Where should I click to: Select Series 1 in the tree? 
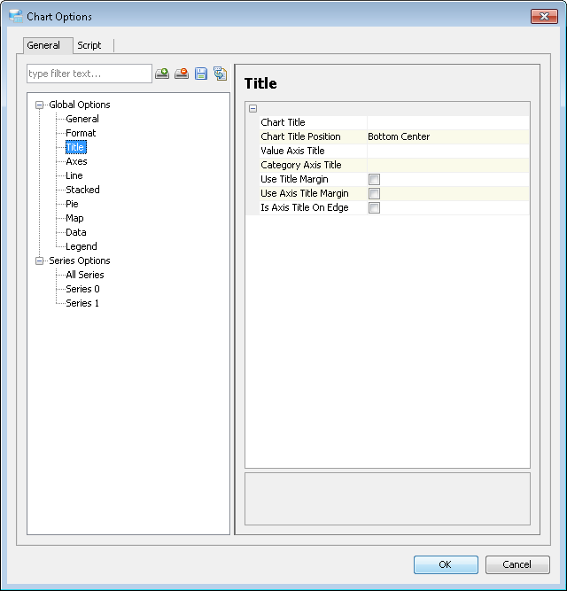pos(82,303)
